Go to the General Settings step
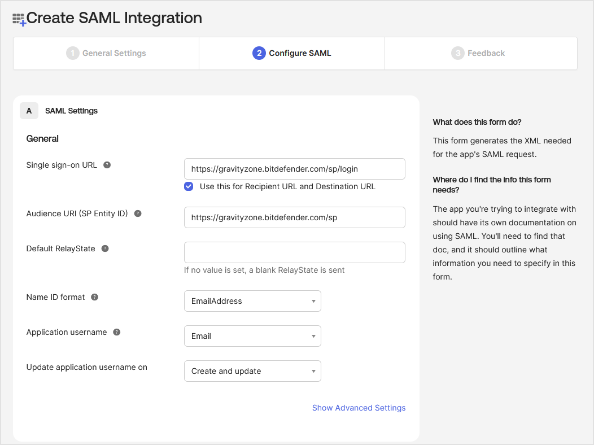Screen dimensions: 594x445 coord(106,54)
